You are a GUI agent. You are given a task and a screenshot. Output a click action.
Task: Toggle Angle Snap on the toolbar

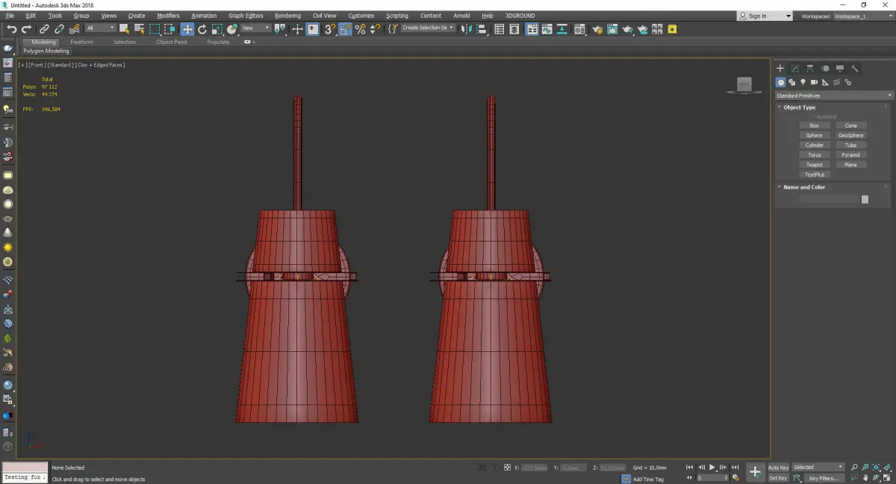(345, 29)
